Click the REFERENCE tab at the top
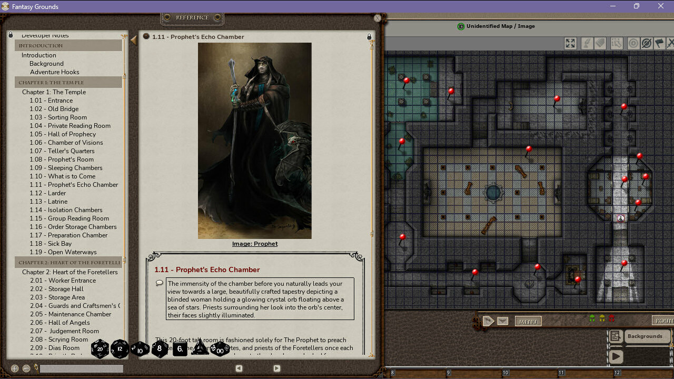The width and height of the screenshot is (674, 379). click(x=192, y=17)
